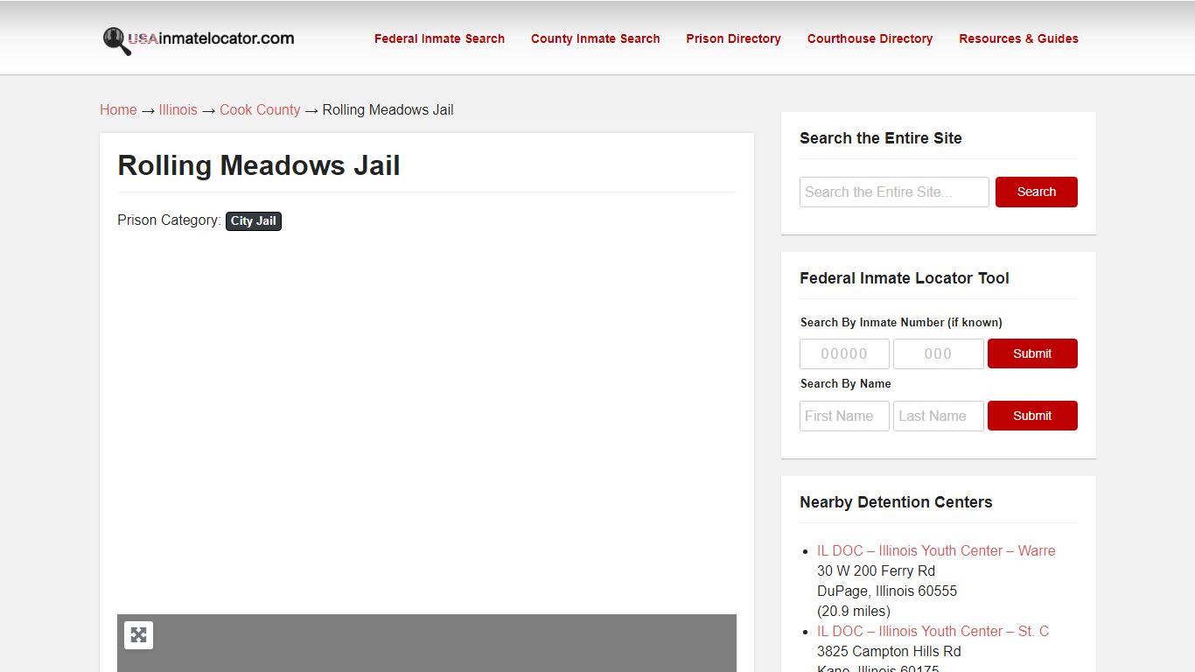
Task: Follow the Home breadcrumb link
Action: (x=118, y=109)
